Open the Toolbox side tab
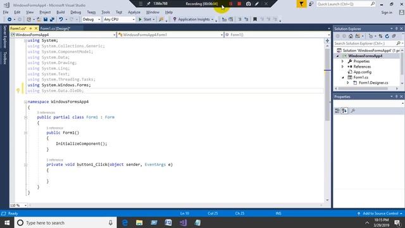Screen dimensions: 405x228 coord(4,58)
